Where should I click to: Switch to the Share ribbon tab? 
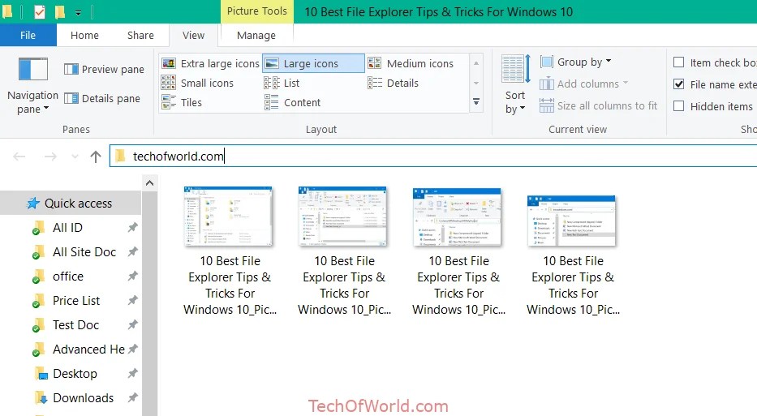click(x=140, y=35)
